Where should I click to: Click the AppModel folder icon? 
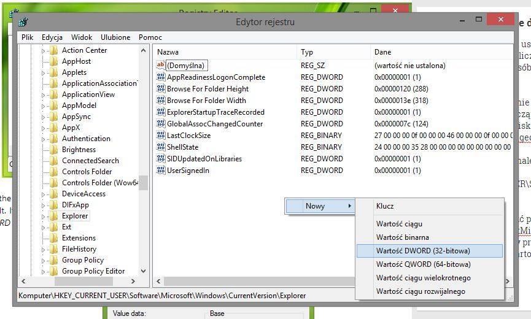click(53, 106)
